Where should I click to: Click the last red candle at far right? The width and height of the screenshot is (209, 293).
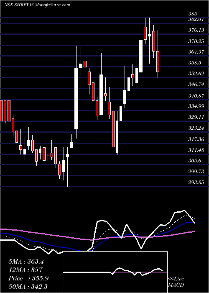click(158, 62)
